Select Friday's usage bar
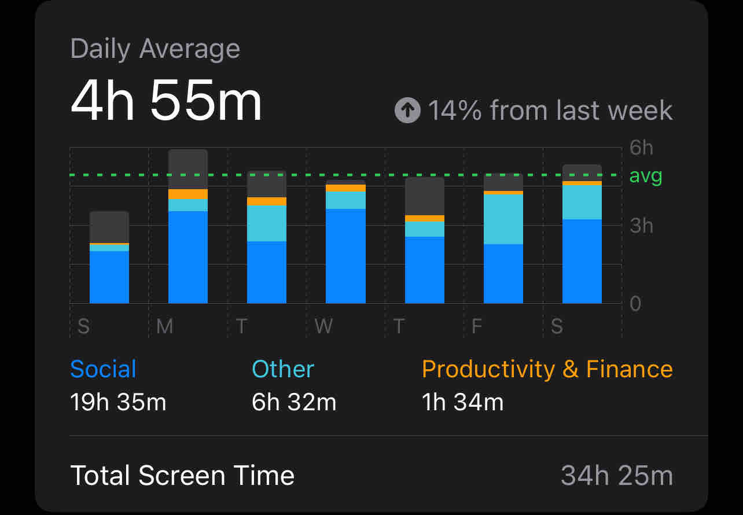The width and height of the screenshot is (743, 515). [x=503, y=238]
